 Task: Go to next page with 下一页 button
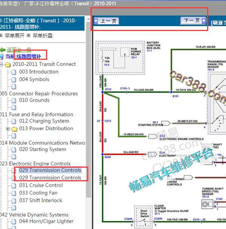[x=194, y=20]
